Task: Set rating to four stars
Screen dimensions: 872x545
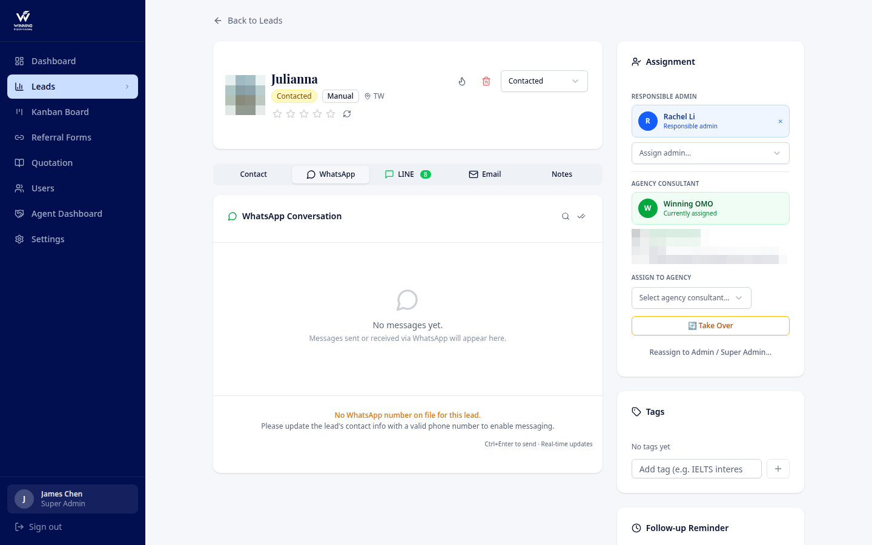Action: (x=317, y=114)
